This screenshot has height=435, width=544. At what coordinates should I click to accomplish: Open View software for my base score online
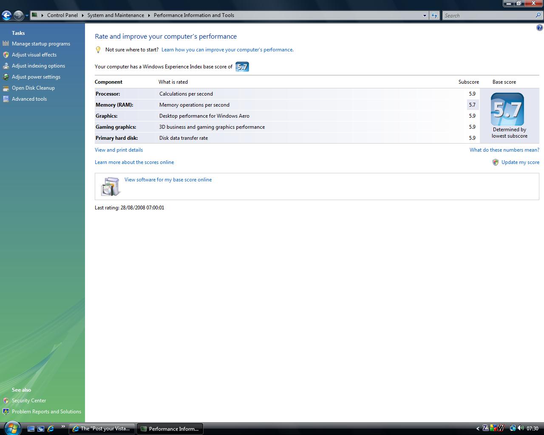(168, 180)
